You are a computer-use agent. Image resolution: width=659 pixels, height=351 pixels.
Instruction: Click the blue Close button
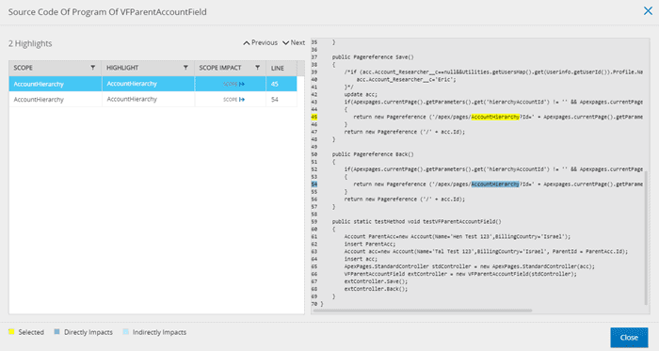[629, 338]
